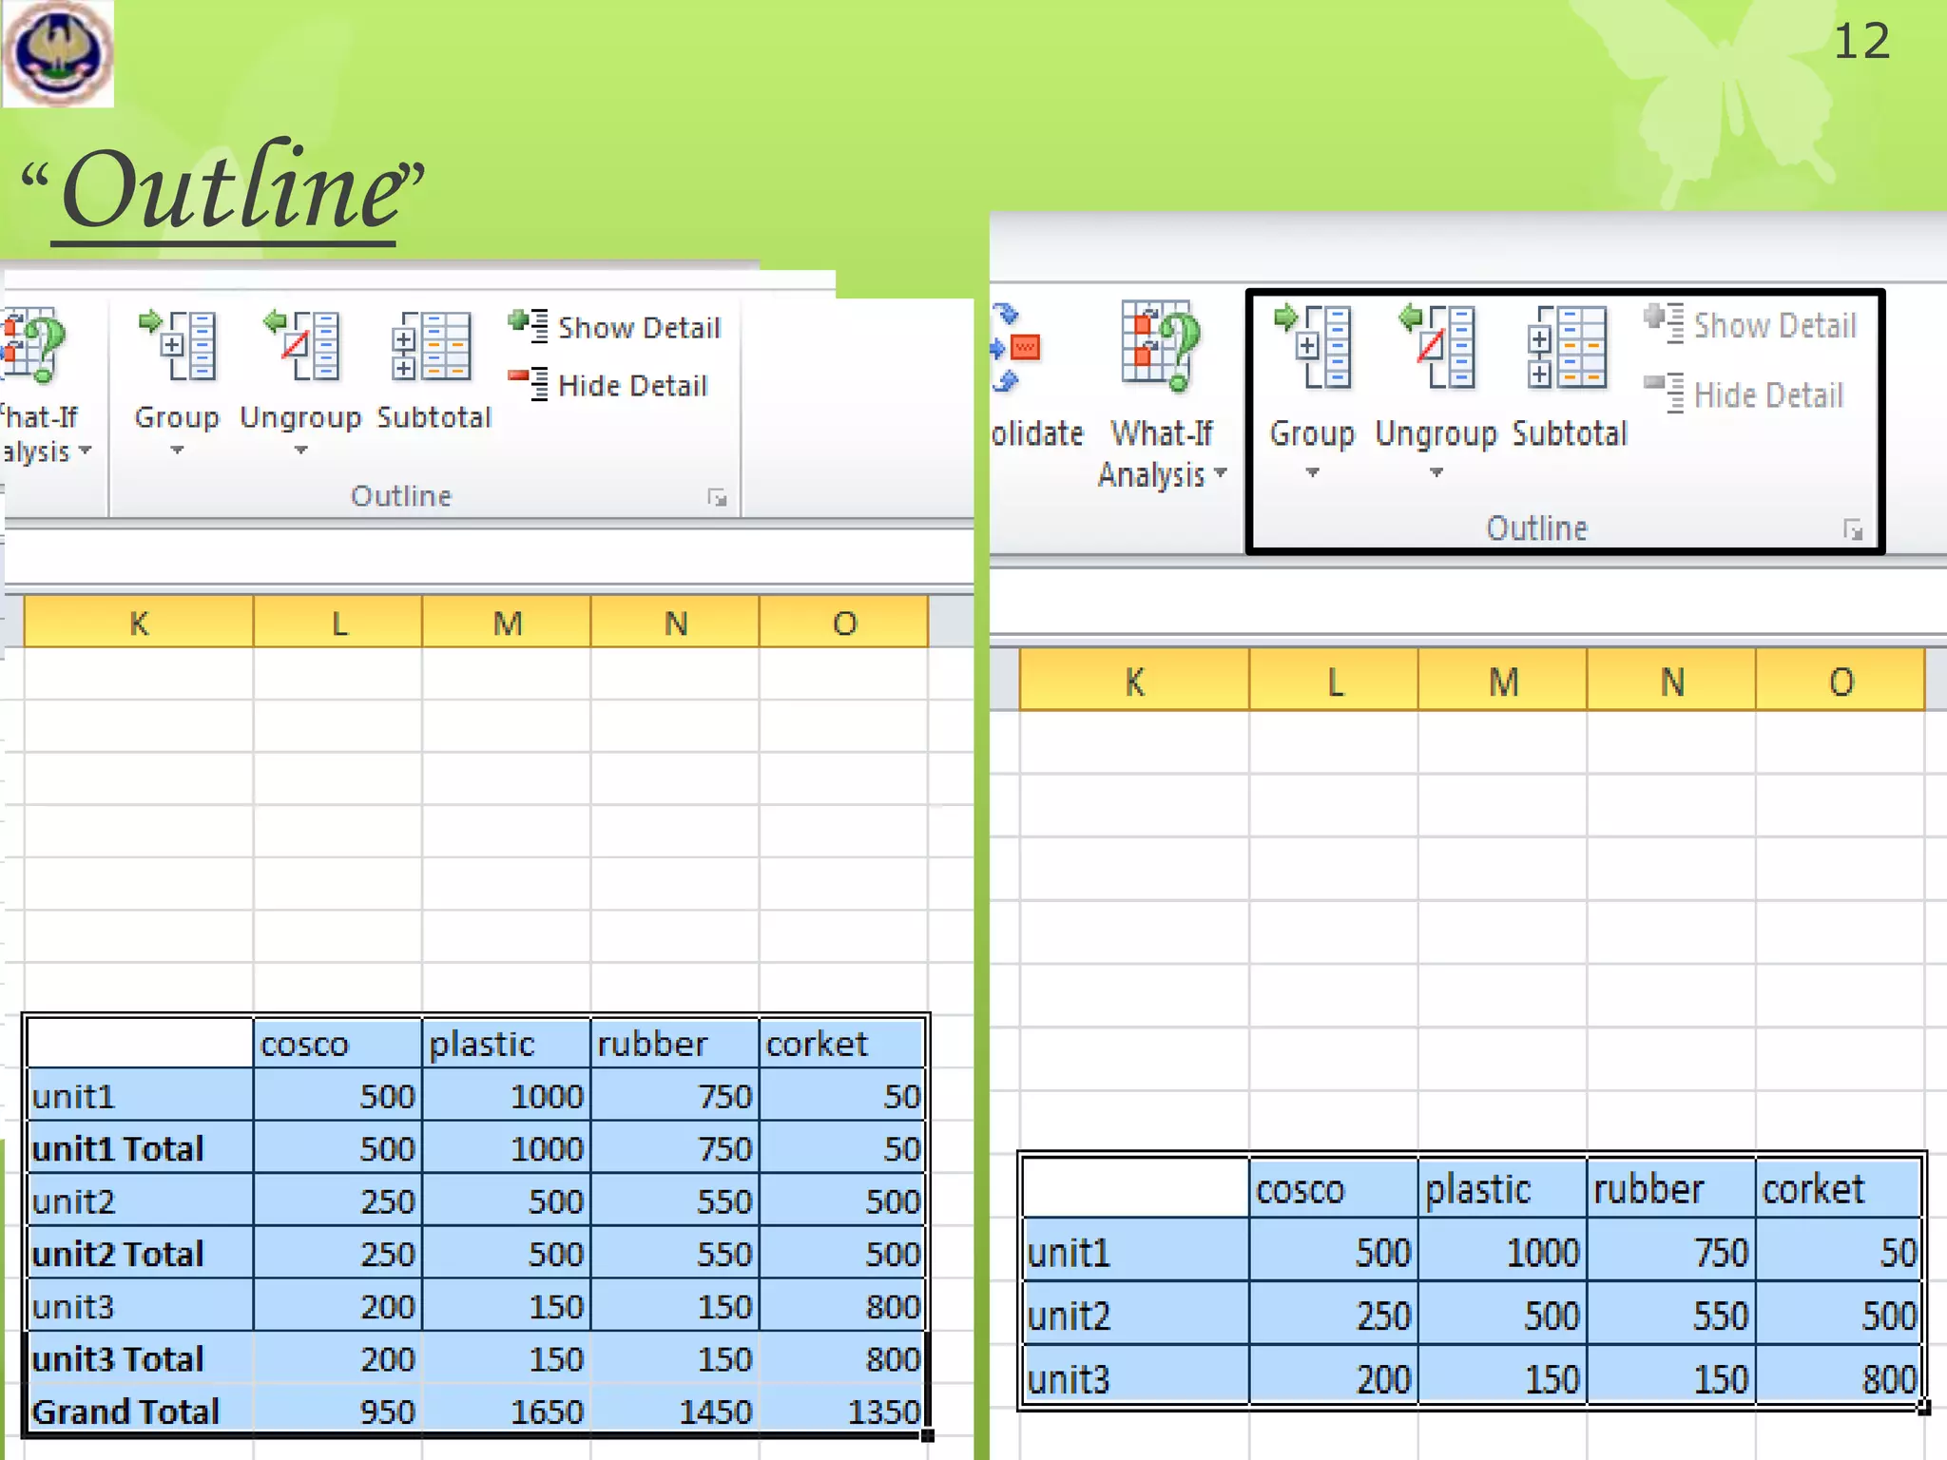Screen dimensions: 1947x1460
Task: Open the Group dropdown arrow in the left ribbon
Action: (x=177, y=451)
